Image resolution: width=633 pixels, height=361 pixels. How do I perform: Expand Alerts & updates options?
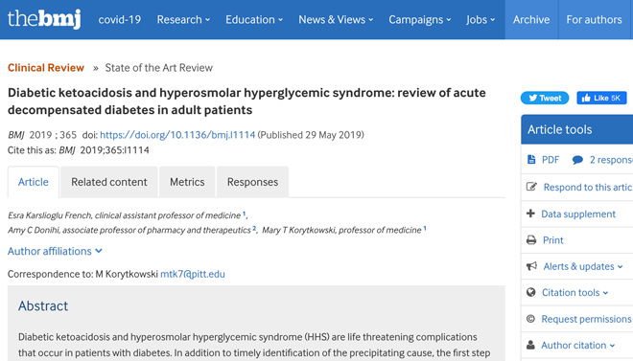point(582,266)
